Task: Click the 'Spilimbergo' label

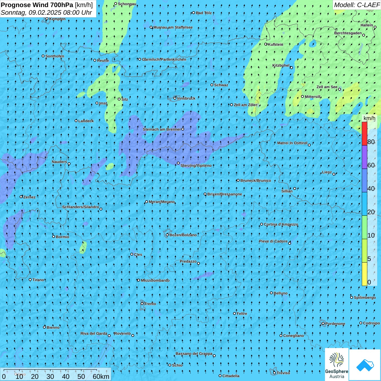Action: 365,297
